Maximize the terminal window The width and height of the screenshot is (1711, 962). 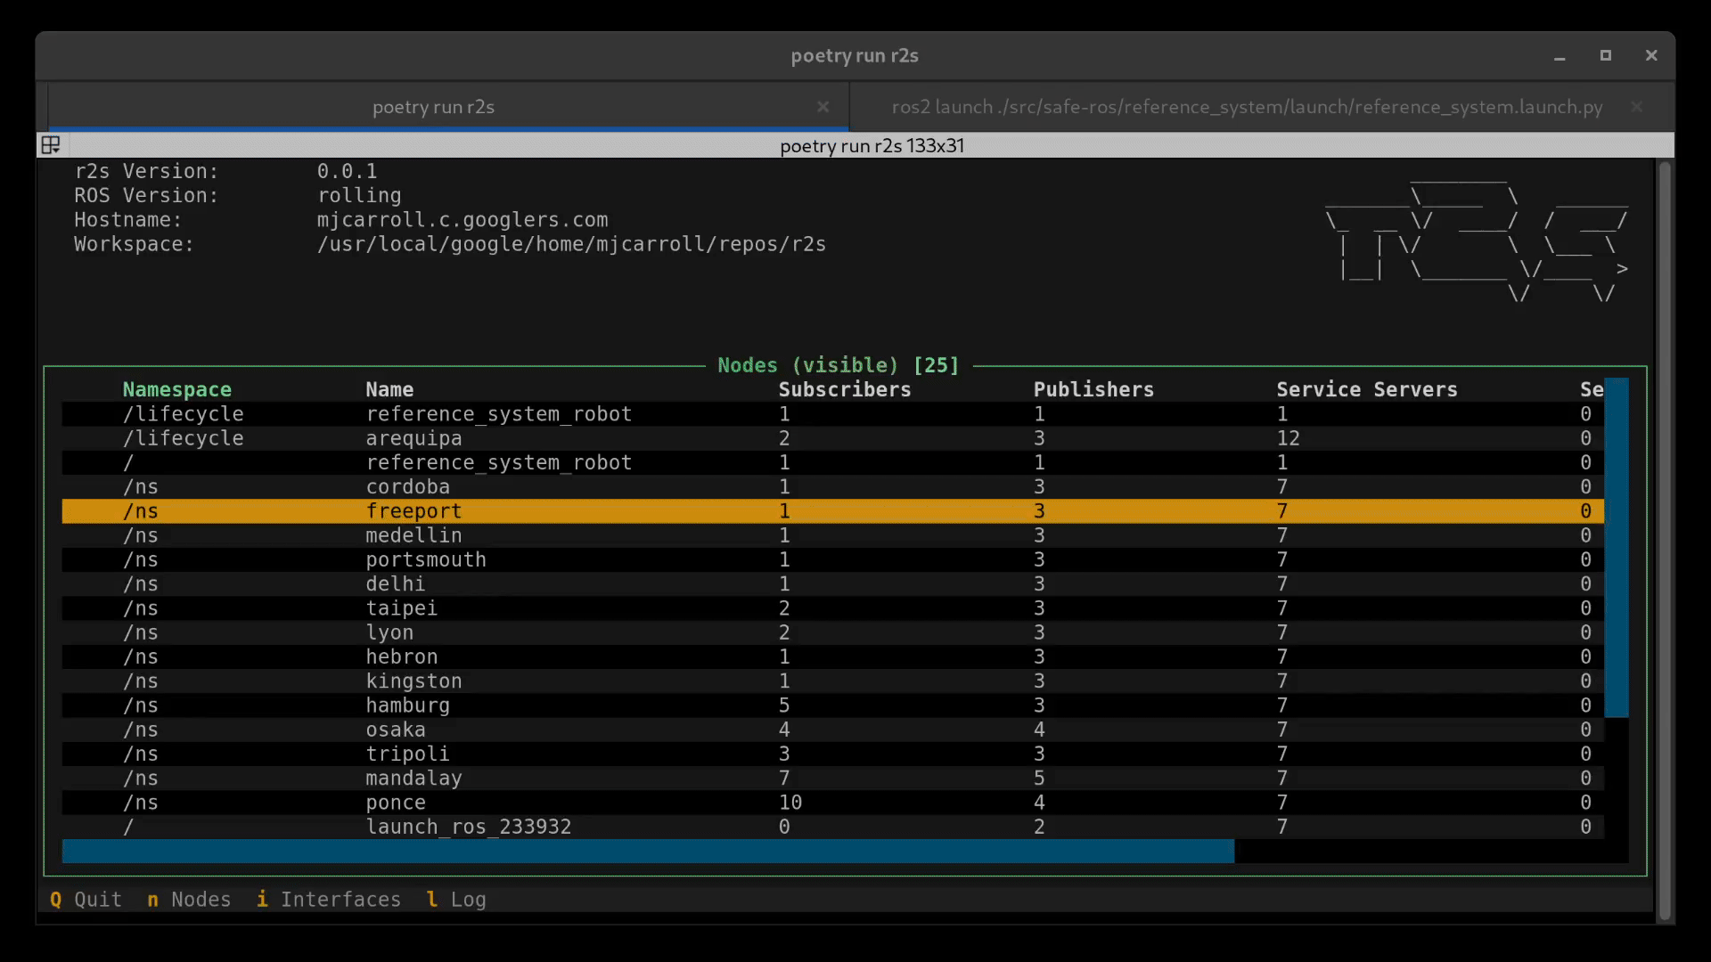coord(1605,55)
